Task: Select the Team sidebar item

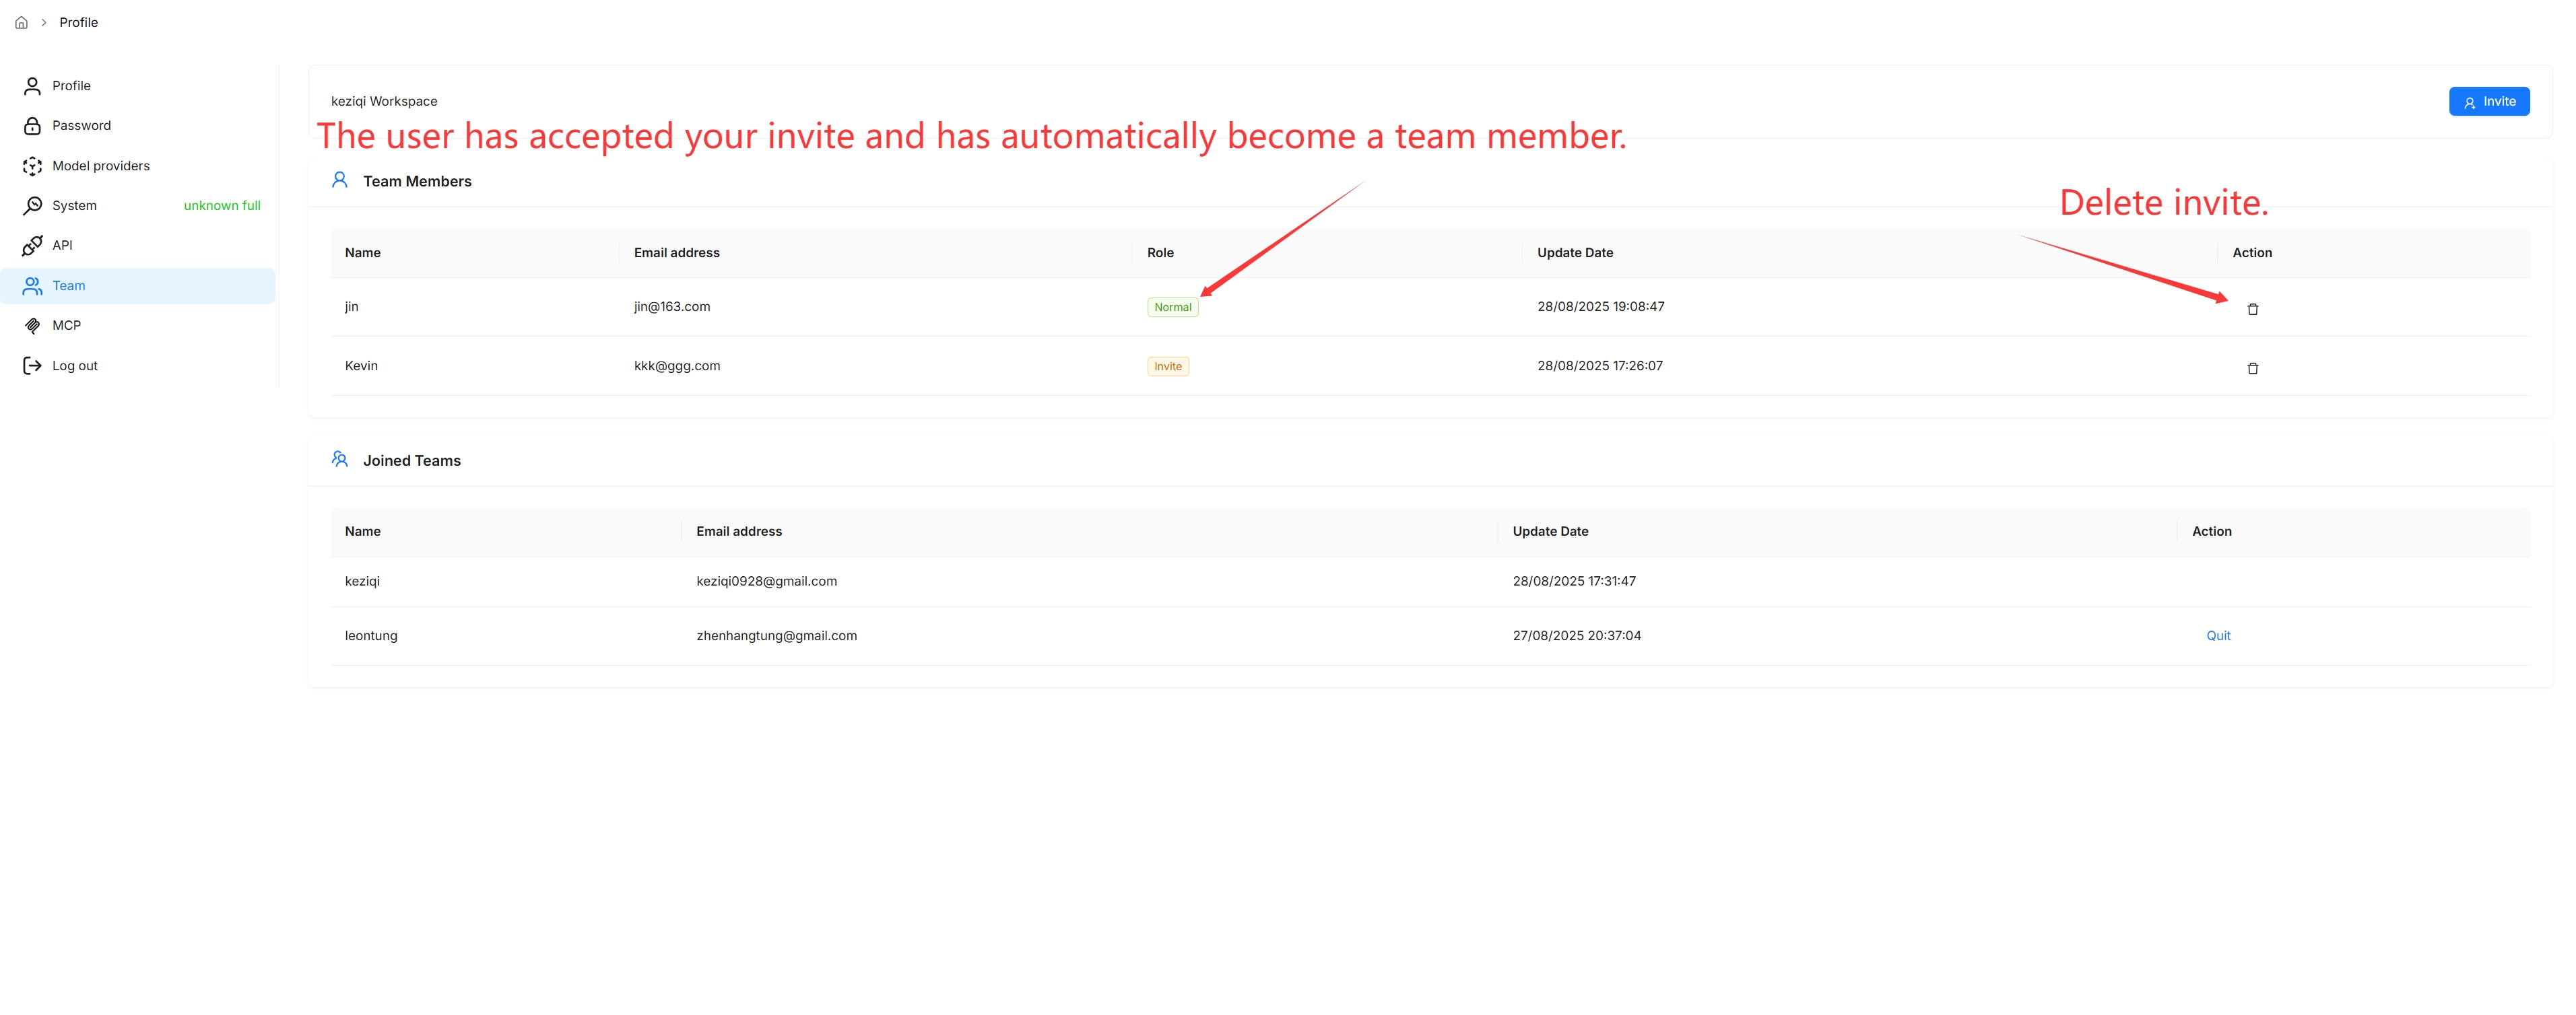Action: tap(69, 285)
